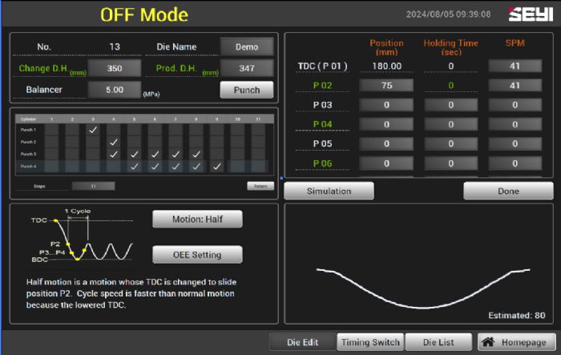
Task: Edit Balancer pressure value 5.00
Action: coord(115,90)
